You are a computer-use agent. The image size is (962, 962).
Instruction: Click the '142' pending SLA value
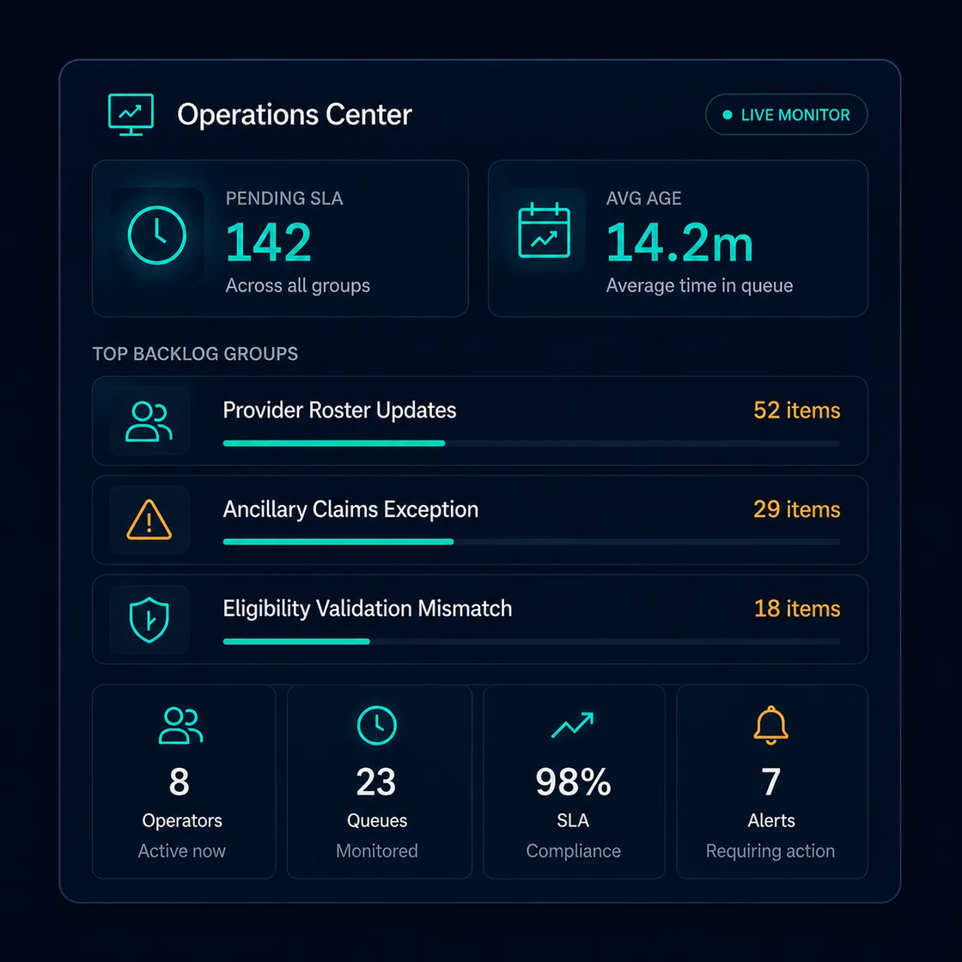pos(269,243)
